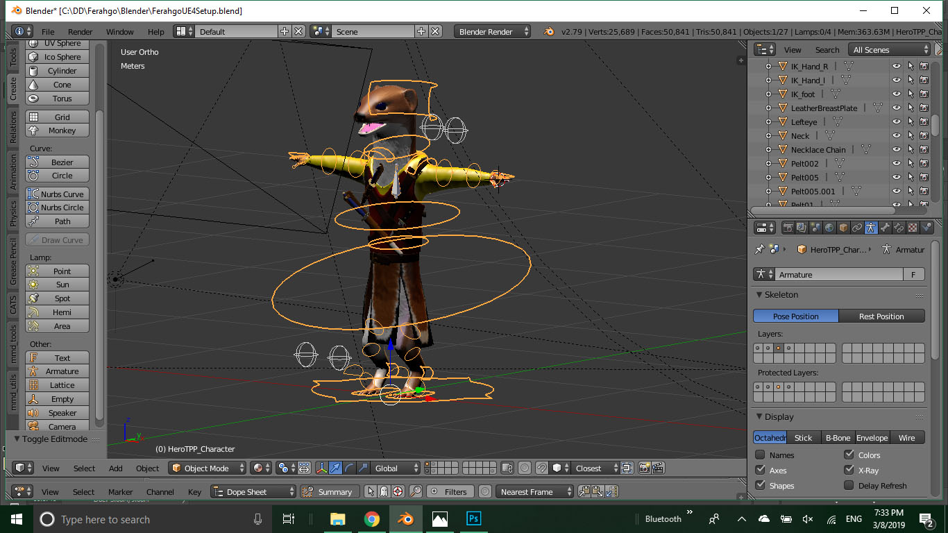Switch armature to Rest Position
This screenshot has width=948, height=533.
click(881, 316)
